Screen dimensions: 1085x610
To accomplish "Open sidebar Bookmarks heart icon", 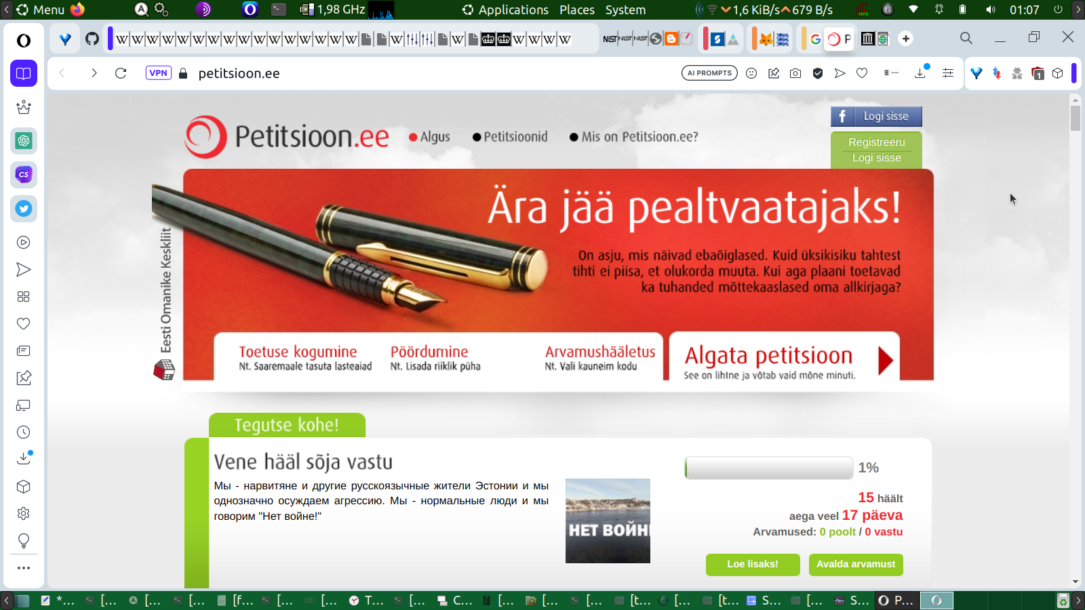I will [24, 324].
